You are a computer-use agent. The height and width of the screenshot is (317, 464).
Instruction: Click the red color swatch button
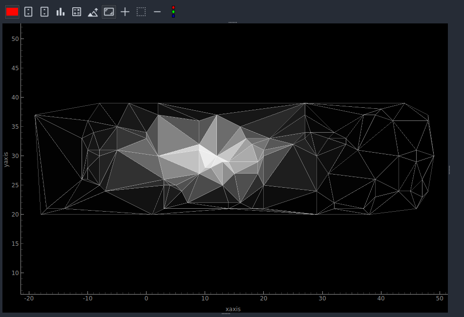coord(12,12)
